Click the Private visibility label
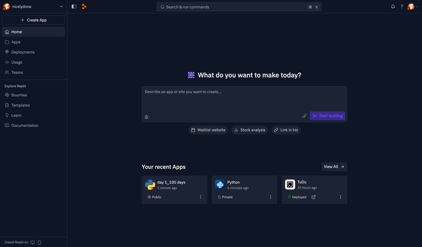Screen dimensions: 422x247 click(225, 197)
